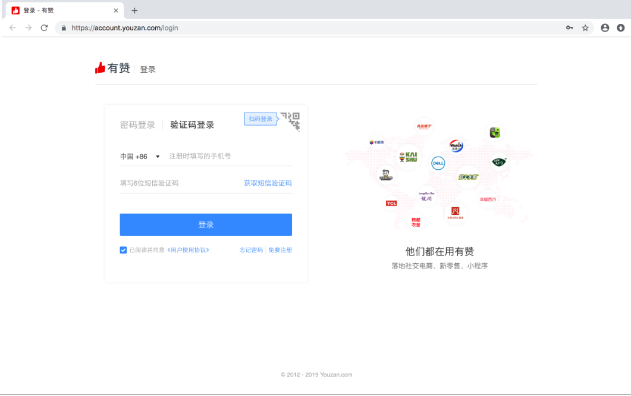This screenshot has width=631, height=396.
Task: Click the 落地社交电商、新零售、小程序 text
Action: 439,266
